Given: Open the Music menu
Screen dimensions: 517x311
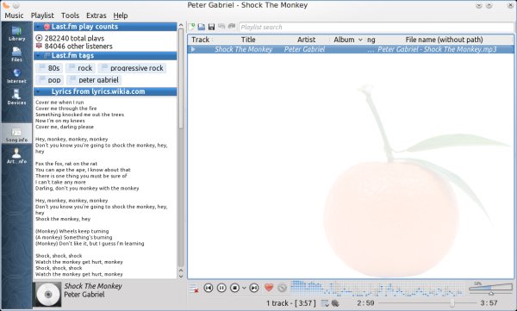Looking at the screenshot, I should tap(14, 16).
